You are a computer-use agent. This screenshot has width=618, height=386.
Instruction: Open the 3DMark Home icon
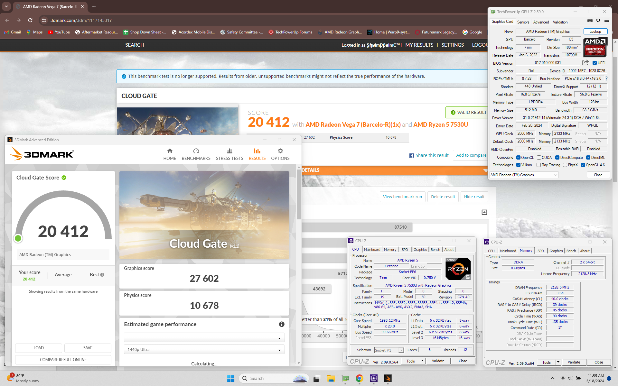coord(170,151)
